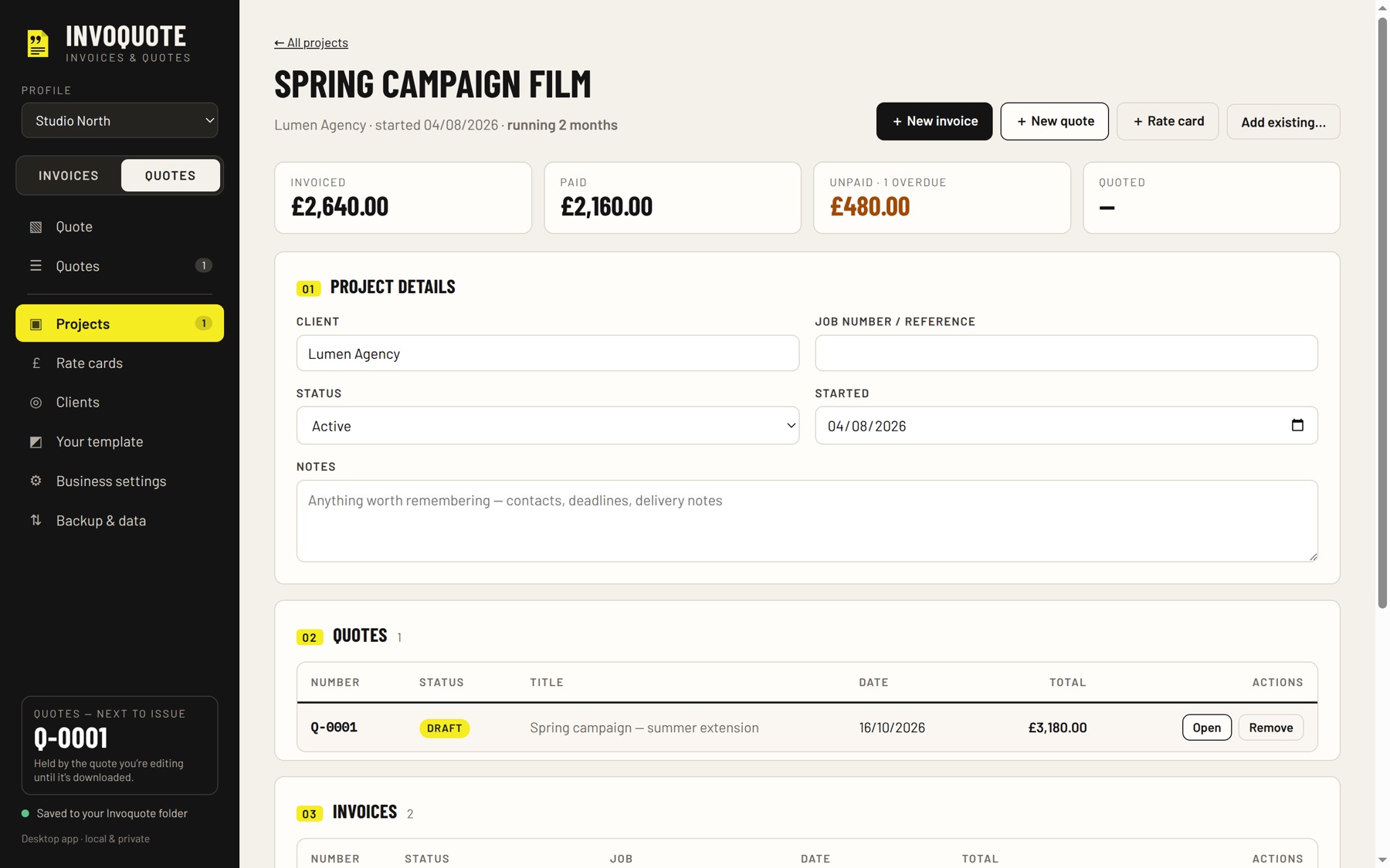Switch to the Invoices tab
Viewport: 1390px width, 868px height.
(69, 175)
